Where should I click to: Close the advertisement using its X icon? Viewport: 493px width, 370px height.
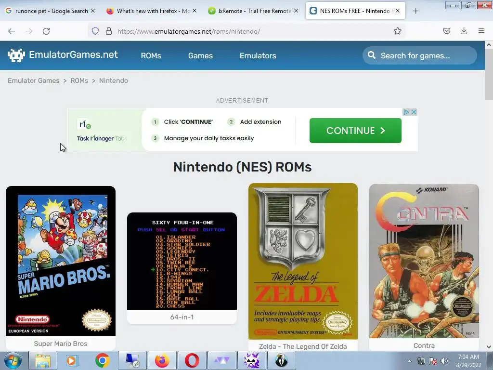[414, 112]
